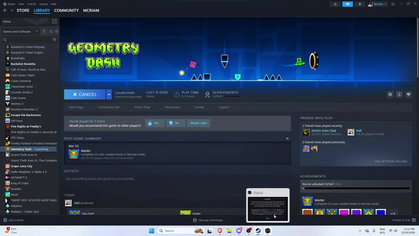Open the Friends menu in menu bar
The height and width of the screenshot is (236, 419).
[32, 4]
